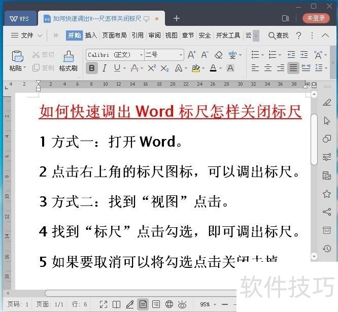Toggle justify alignment

(293, 68)
